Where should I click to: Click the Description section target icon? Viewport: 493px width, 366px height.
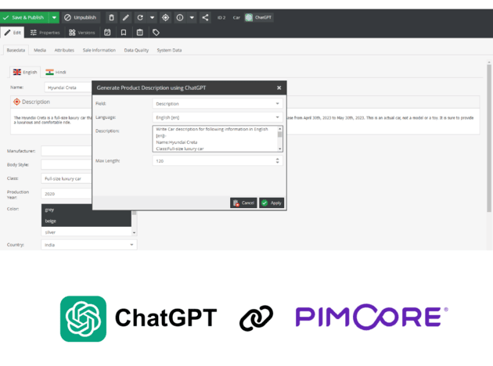coord(16,102)
